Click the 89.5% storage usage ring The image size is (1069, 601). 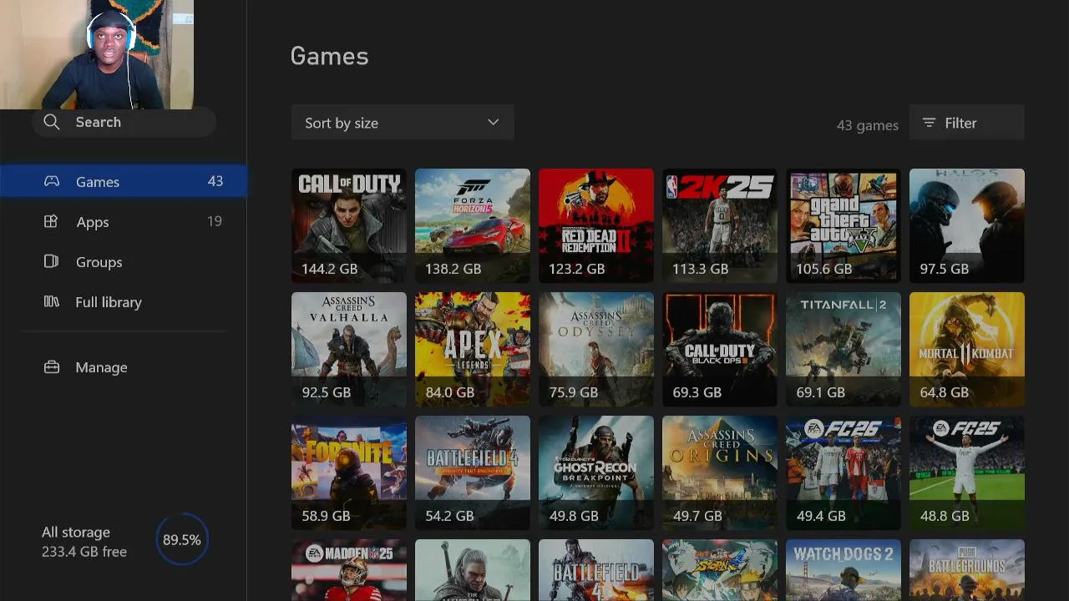point(181,539)
